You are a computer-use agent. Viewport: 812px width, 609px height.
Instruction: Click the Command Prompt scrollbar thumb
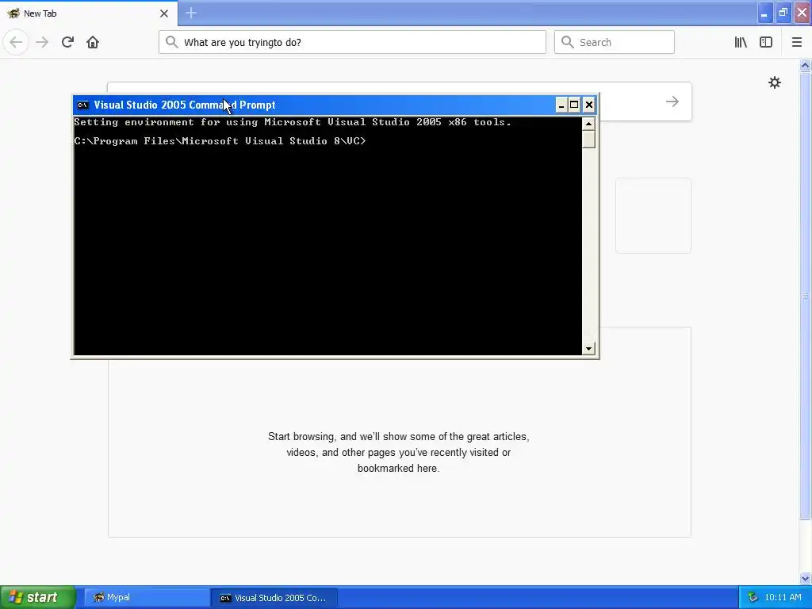click(588, 140)
